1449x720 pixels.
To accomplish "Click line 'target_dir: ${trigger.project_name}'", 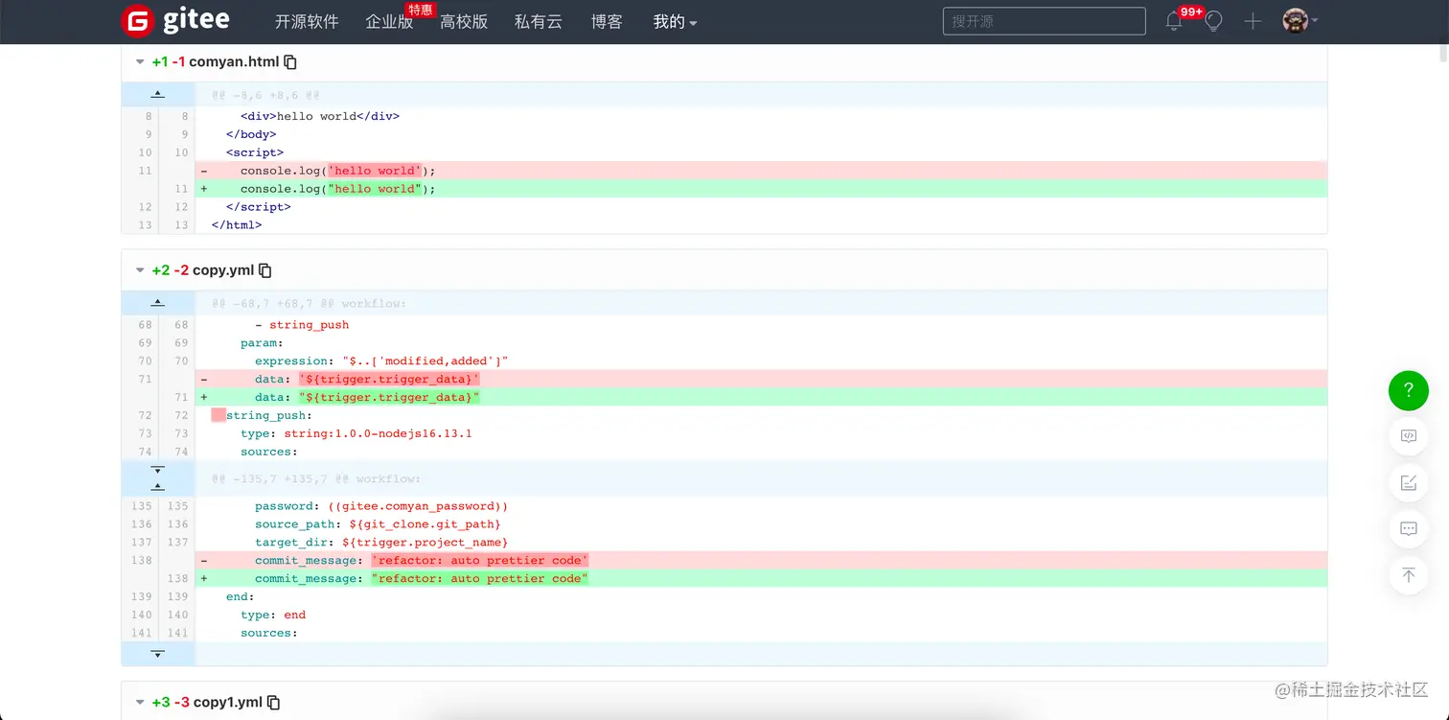I will [381, 543].
